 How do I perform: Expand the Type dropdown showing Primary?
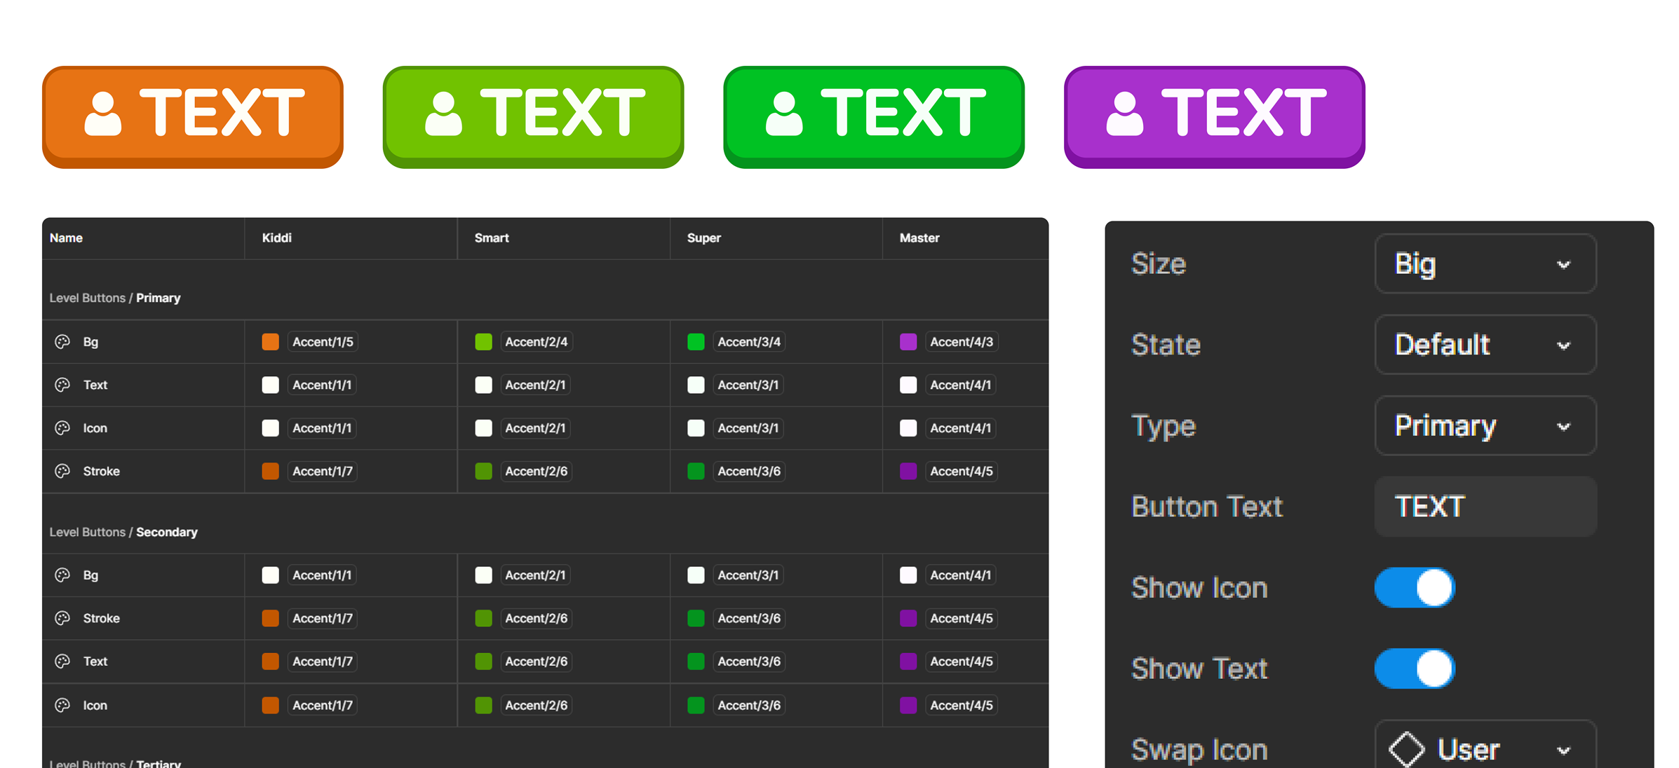click(1485, 426)
